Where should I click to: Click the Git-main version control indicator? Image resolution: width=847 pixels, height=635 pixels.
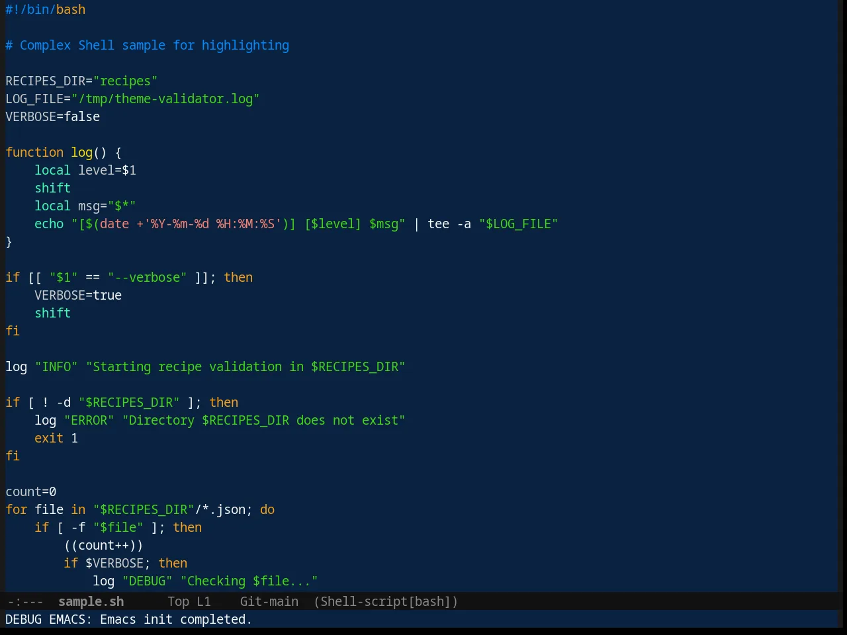click(x=269, y=601)
